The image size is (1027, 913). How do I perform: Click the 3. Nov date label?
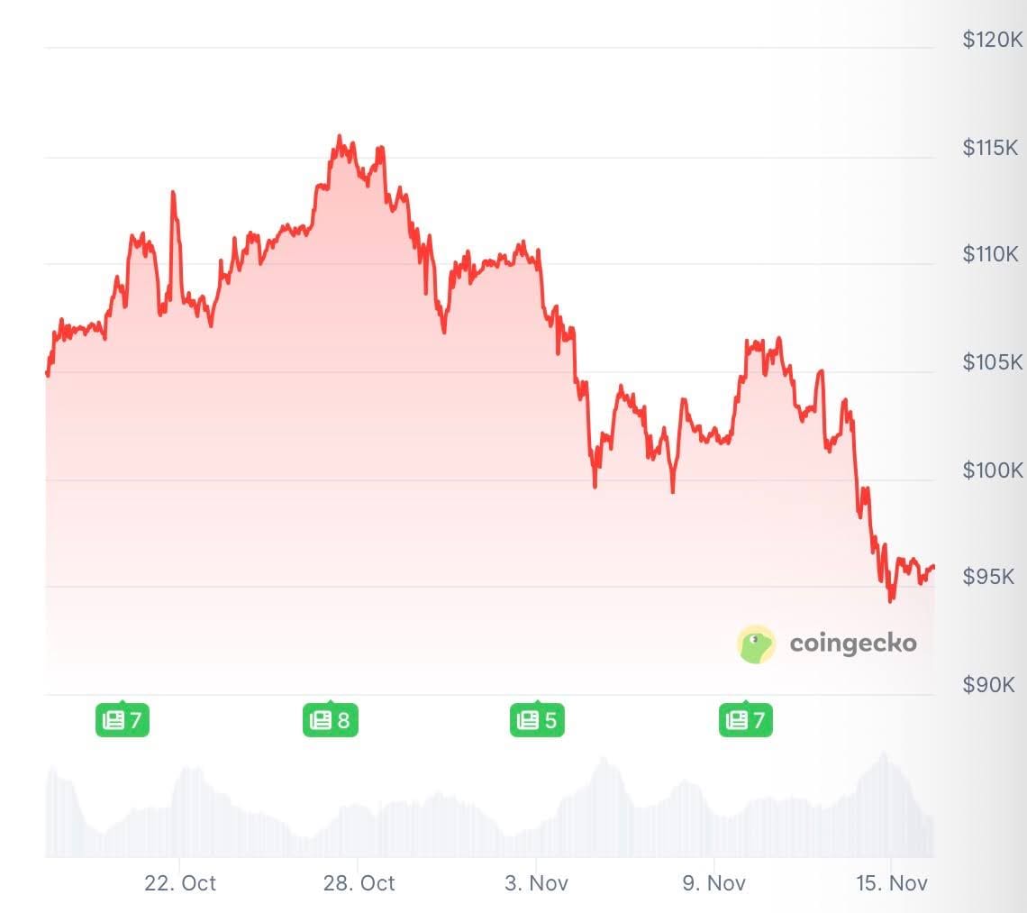tap(536, 883)
